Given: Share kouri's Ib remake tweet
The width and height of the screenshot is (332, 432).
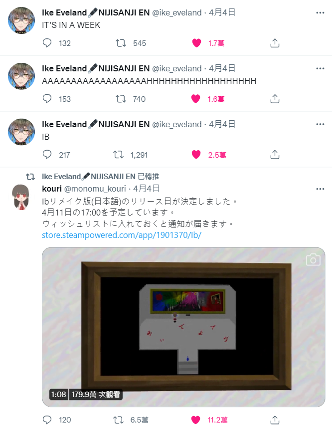Looking at the screenshot, I should [275, 420].
